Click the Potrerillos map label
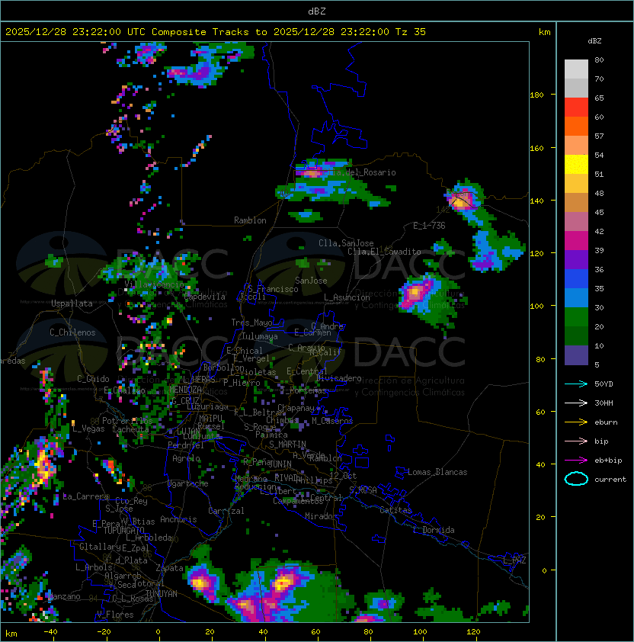This screenshot has width=634, height=642. (127, 421)
